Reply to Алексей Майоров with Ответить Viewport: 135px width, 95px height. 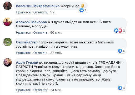click(x=41, y=33)
